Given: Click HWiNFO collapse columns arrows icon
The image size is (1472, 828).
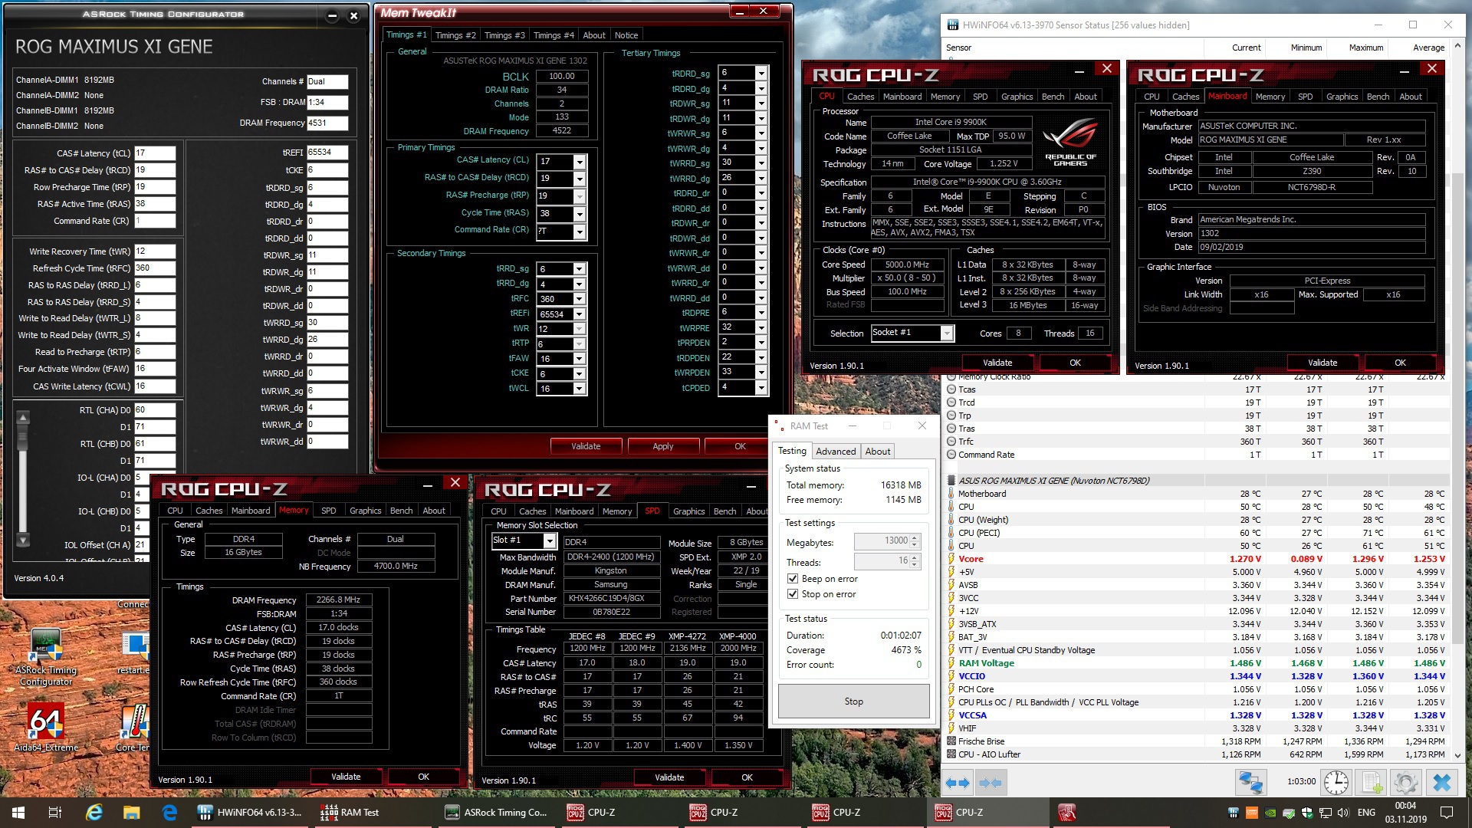Looking at the screenshot, I should pyautogui.click(x=990, y=783).
